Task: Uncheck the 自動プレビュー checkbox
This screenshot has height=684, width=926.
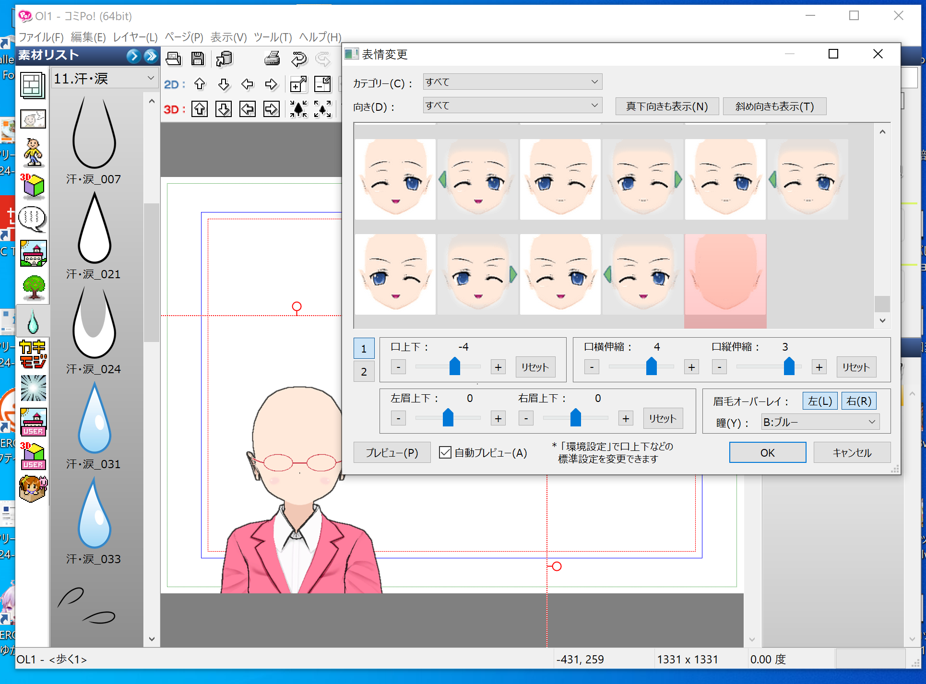Action: [445, 452]
